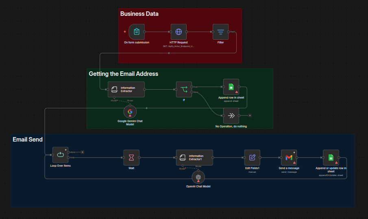The image size is (368, 219).
Task: Open the Information Extractor node
Action: coord(126,89)
